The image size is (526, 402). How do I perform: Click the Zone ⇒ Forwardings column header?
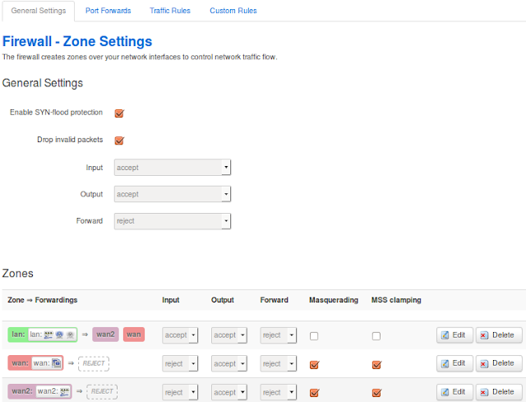click(42, 300)
